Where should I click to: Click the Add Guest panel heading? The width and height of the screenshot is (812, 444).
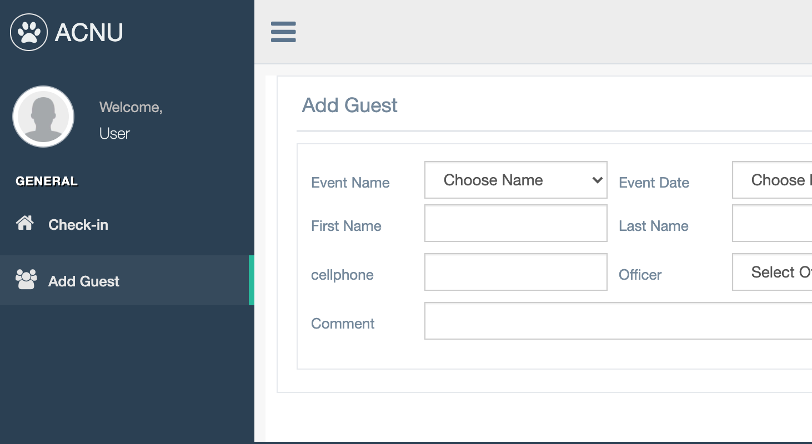pyautogui.click(x=350, y=105)
